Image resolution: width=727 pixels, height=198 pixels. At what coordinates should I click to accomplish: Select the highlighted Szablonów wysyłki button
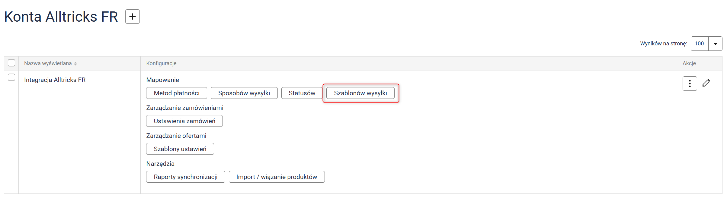click(x=360, y=93)
